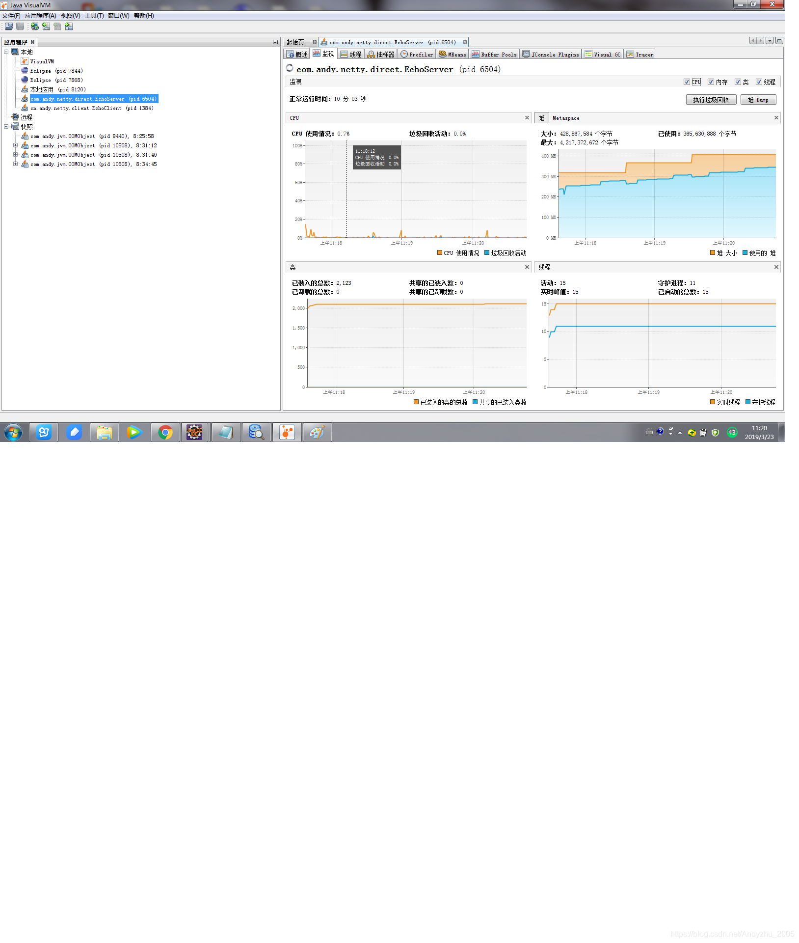Viewport: 799px width, 943px height.
Task: Open the MBeans tab
Action: (x=453, y=55)
